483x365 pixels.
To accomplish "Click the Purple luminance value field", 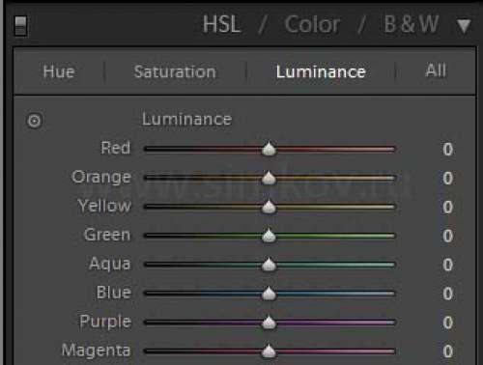I will tap(448, 323).
